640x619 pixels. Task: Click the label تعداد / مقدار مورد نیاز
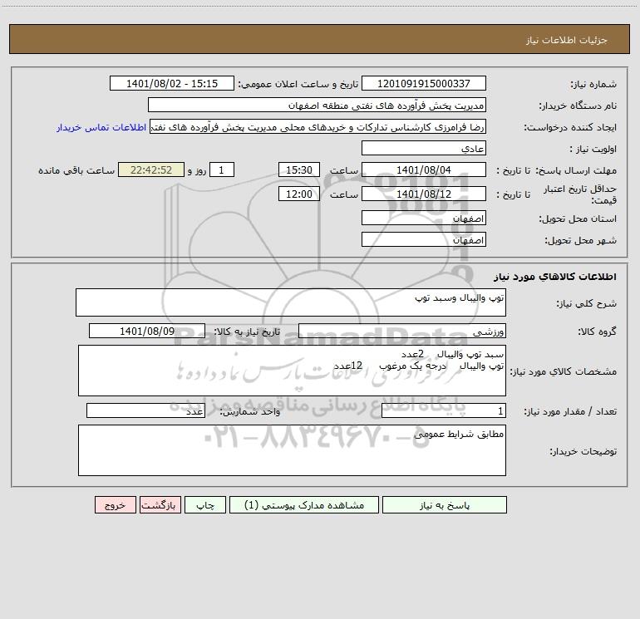click(570, 412)
